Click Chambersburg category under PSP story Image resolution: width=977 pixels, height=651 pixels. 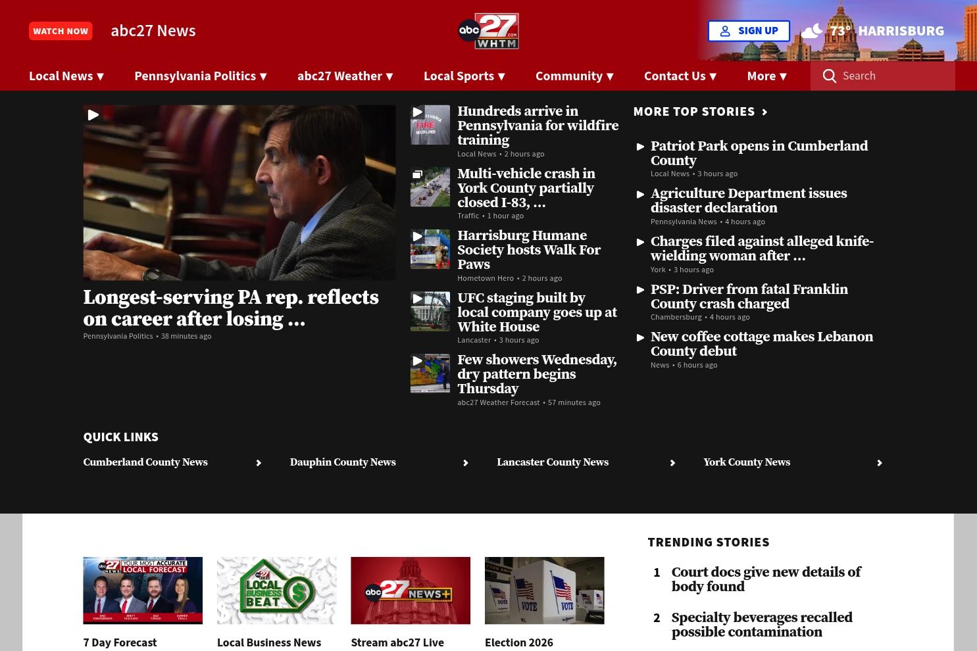[676, 317]
